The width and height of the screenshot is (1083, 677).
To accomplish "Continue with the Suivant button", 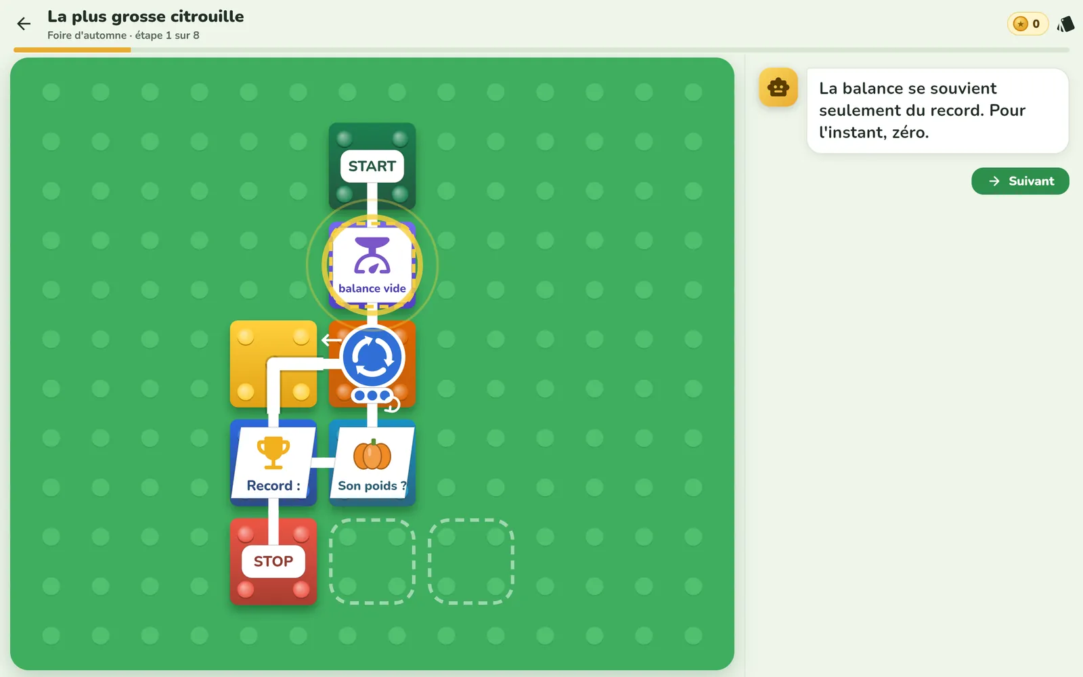I will tap(1020, 181).
